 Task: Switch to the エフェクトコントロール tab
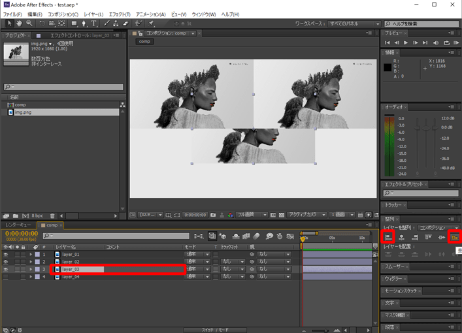click(x=80, y=36)
